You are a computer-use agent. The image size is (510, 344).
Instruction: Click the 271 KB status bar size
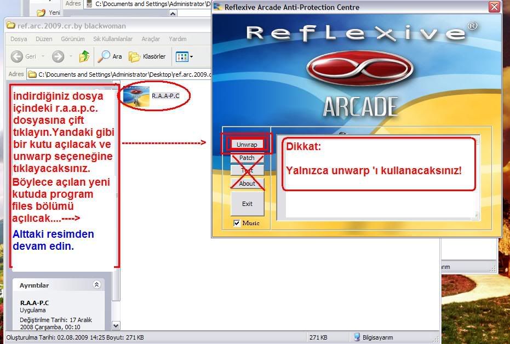318,337
